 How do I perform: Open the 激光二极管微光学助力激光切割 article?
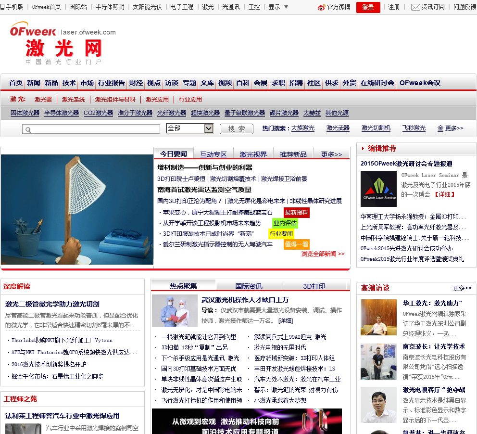(52, 304)
